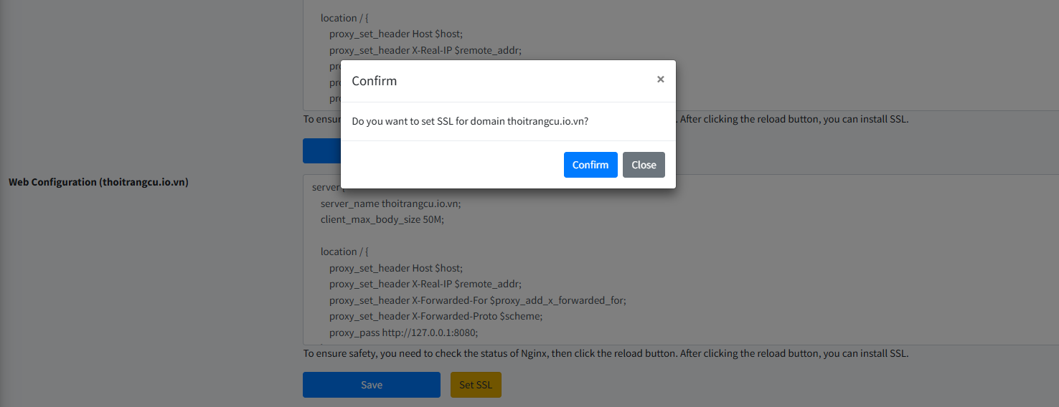Click the Set SSL button
Screen dimensions: 1059x407
click(476, 385)
